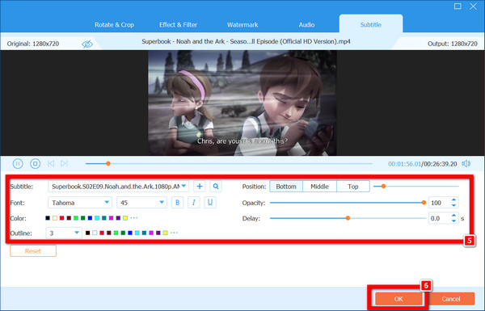
Task: Toggle bold subtitle text
Action: pos(178,203)
